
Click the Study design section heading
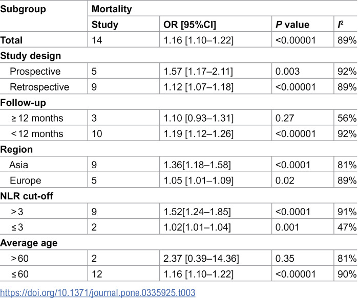click(30, 56)
